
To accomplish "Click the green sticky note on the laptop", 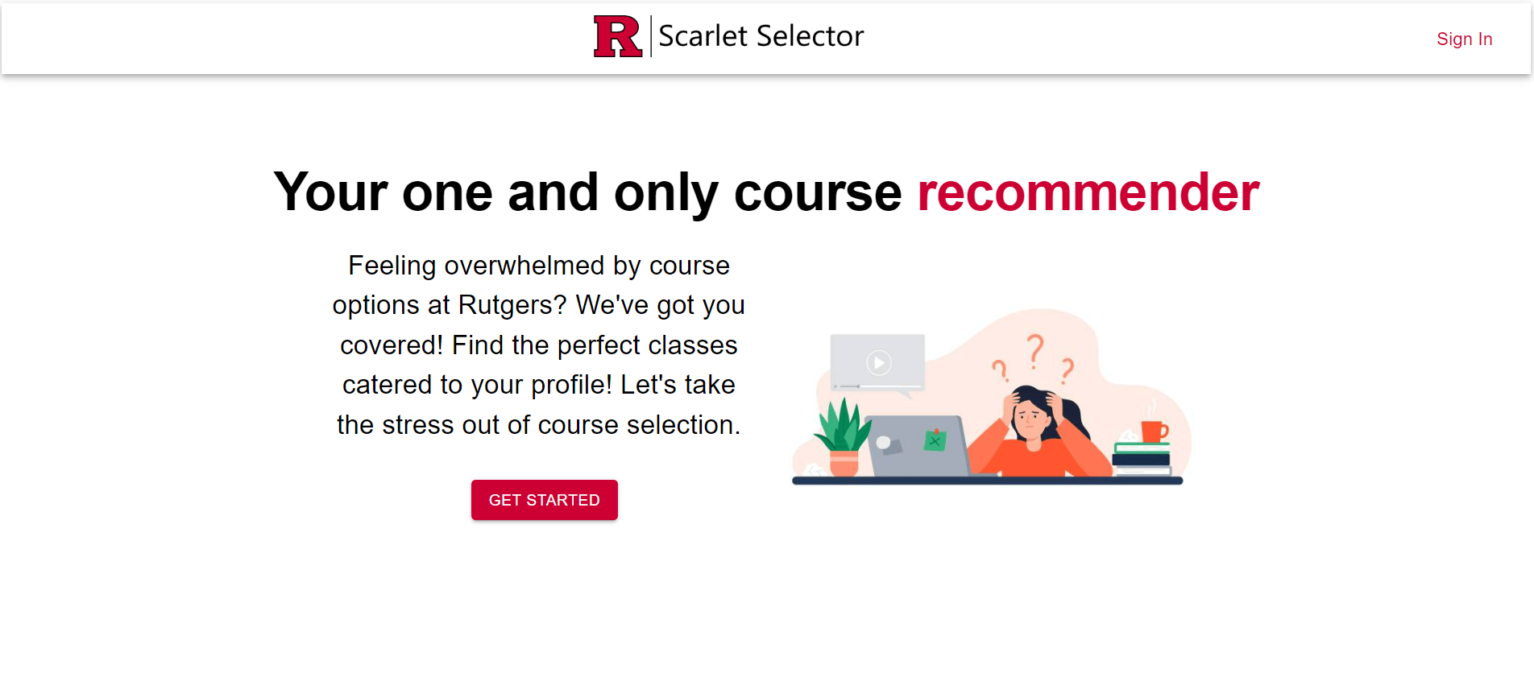I will (935, 440).
